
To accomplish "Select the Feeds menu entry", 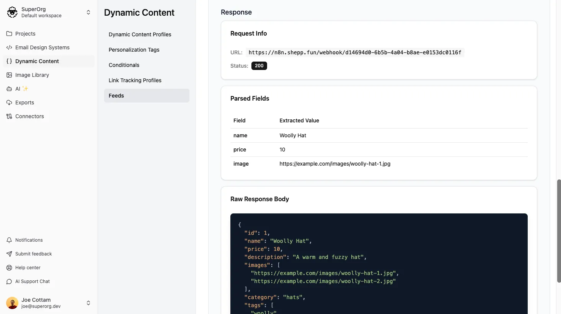I will [116, 96].
